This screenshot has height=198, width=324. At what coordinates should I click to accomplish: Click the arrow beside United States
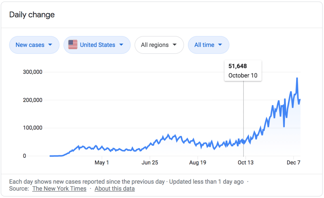121,45
